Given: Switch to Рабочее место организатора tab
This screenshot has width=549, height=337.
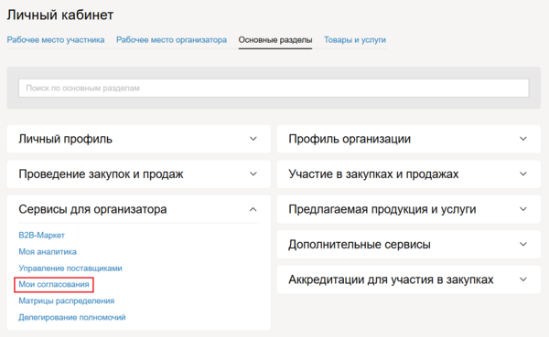Looking at the screenshot, I should tap(172, 40).
